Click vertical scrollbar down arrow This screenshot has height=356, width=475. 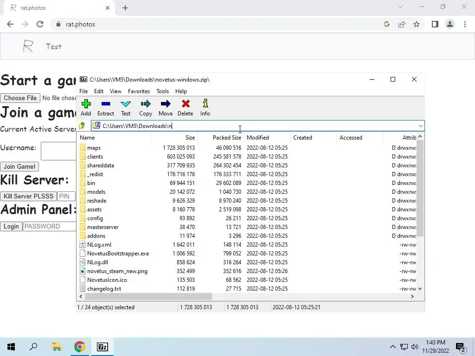click(x=420, y=288)
